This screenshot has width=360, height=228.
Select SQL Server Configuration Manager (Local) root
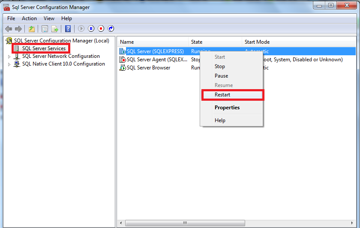pyautogui.click(x=62, y=41)
